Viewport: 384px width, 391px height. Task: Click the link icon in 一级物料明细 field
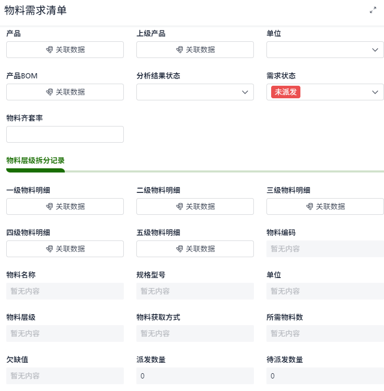(50, 206)
